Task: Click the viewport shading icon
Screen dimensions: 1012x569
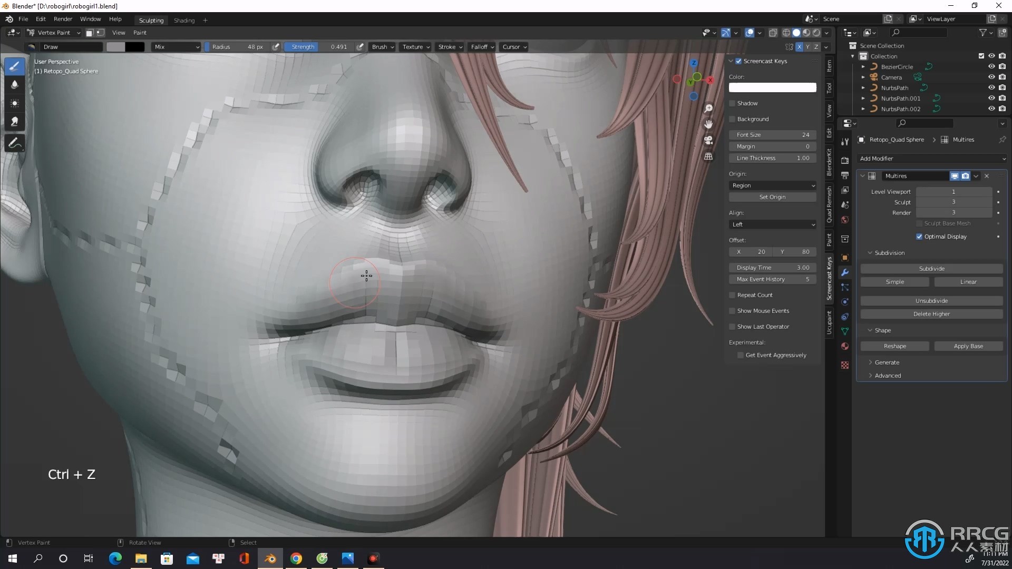Action: [x=794, y=33]
